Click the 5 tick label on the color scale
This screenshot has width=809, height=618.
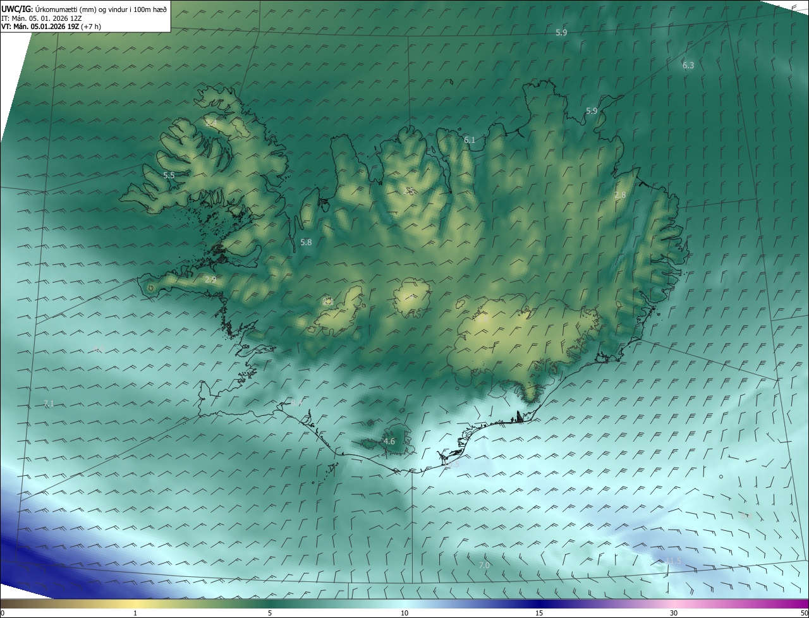click(x=270, y=613)
